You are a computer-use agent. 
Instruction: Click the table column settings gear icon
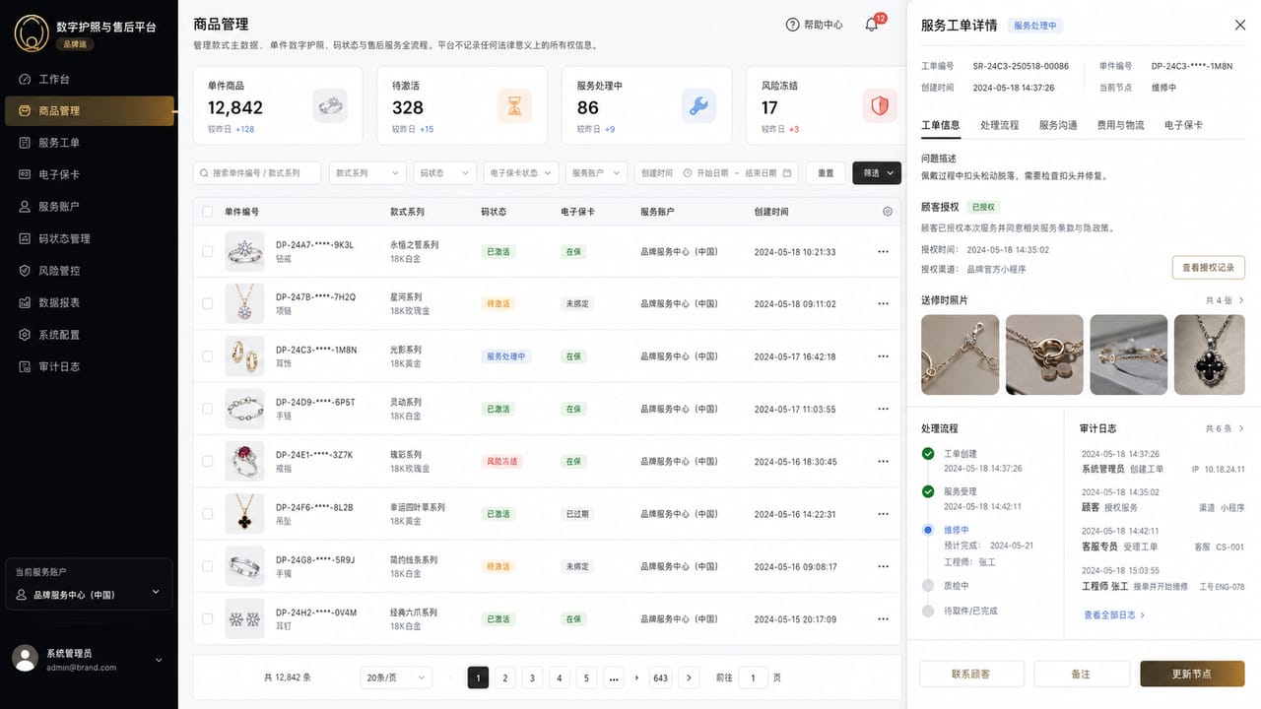(x=888, y=212)
